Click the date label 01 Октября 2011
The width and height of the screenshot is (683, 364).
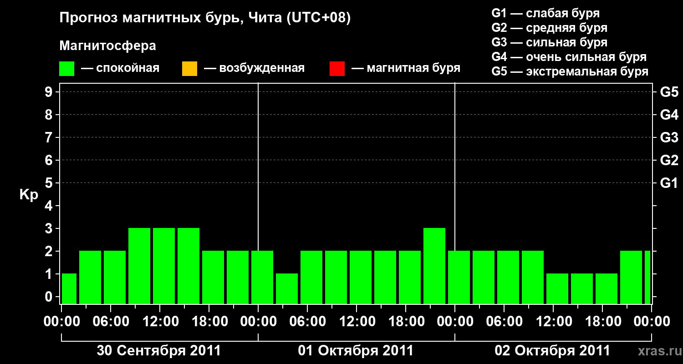click(x=356, y=351)
